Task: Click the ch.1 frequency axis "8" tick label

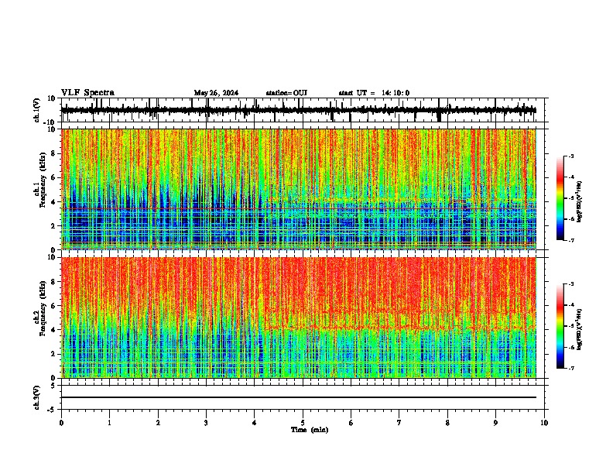Action: 54,153
